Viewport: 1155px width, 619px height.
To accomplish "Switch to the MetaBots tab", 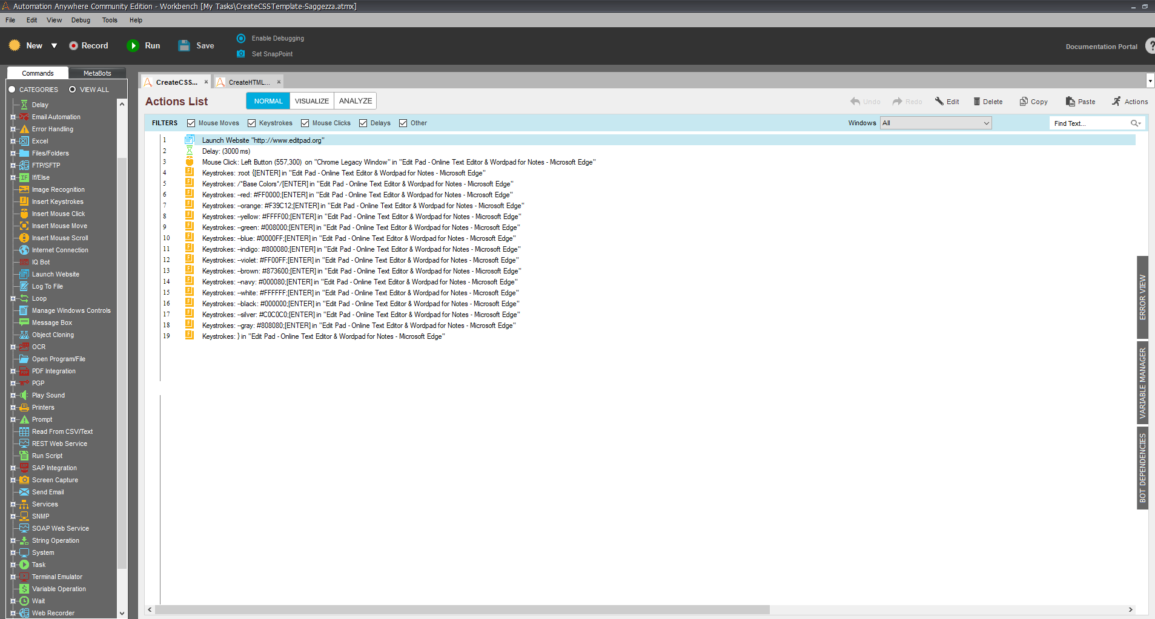I will click(97, 73).
